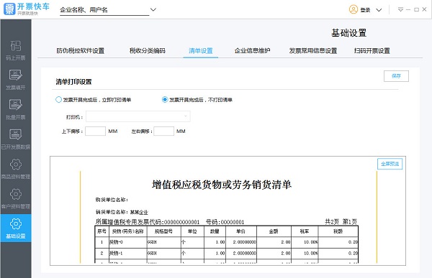Switch to 扫码开票设置 tab

coord(372,50)
